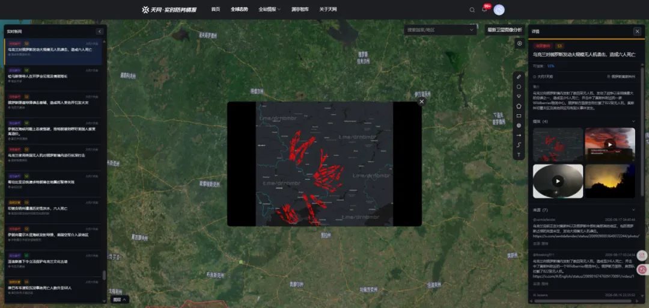
Task: Select the rectangle drawing tool
Action: [519, 115]
